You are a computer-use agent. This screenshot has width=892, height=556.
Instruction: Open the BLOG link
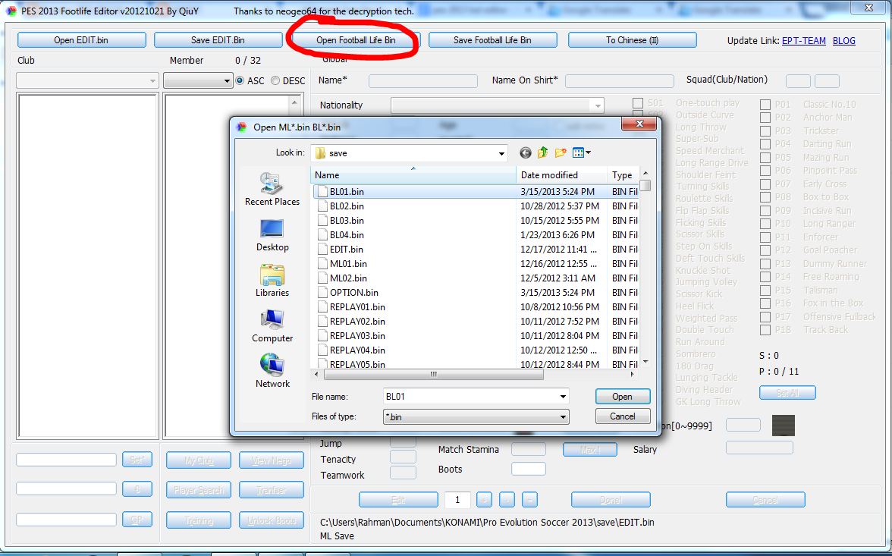(843, 40)
